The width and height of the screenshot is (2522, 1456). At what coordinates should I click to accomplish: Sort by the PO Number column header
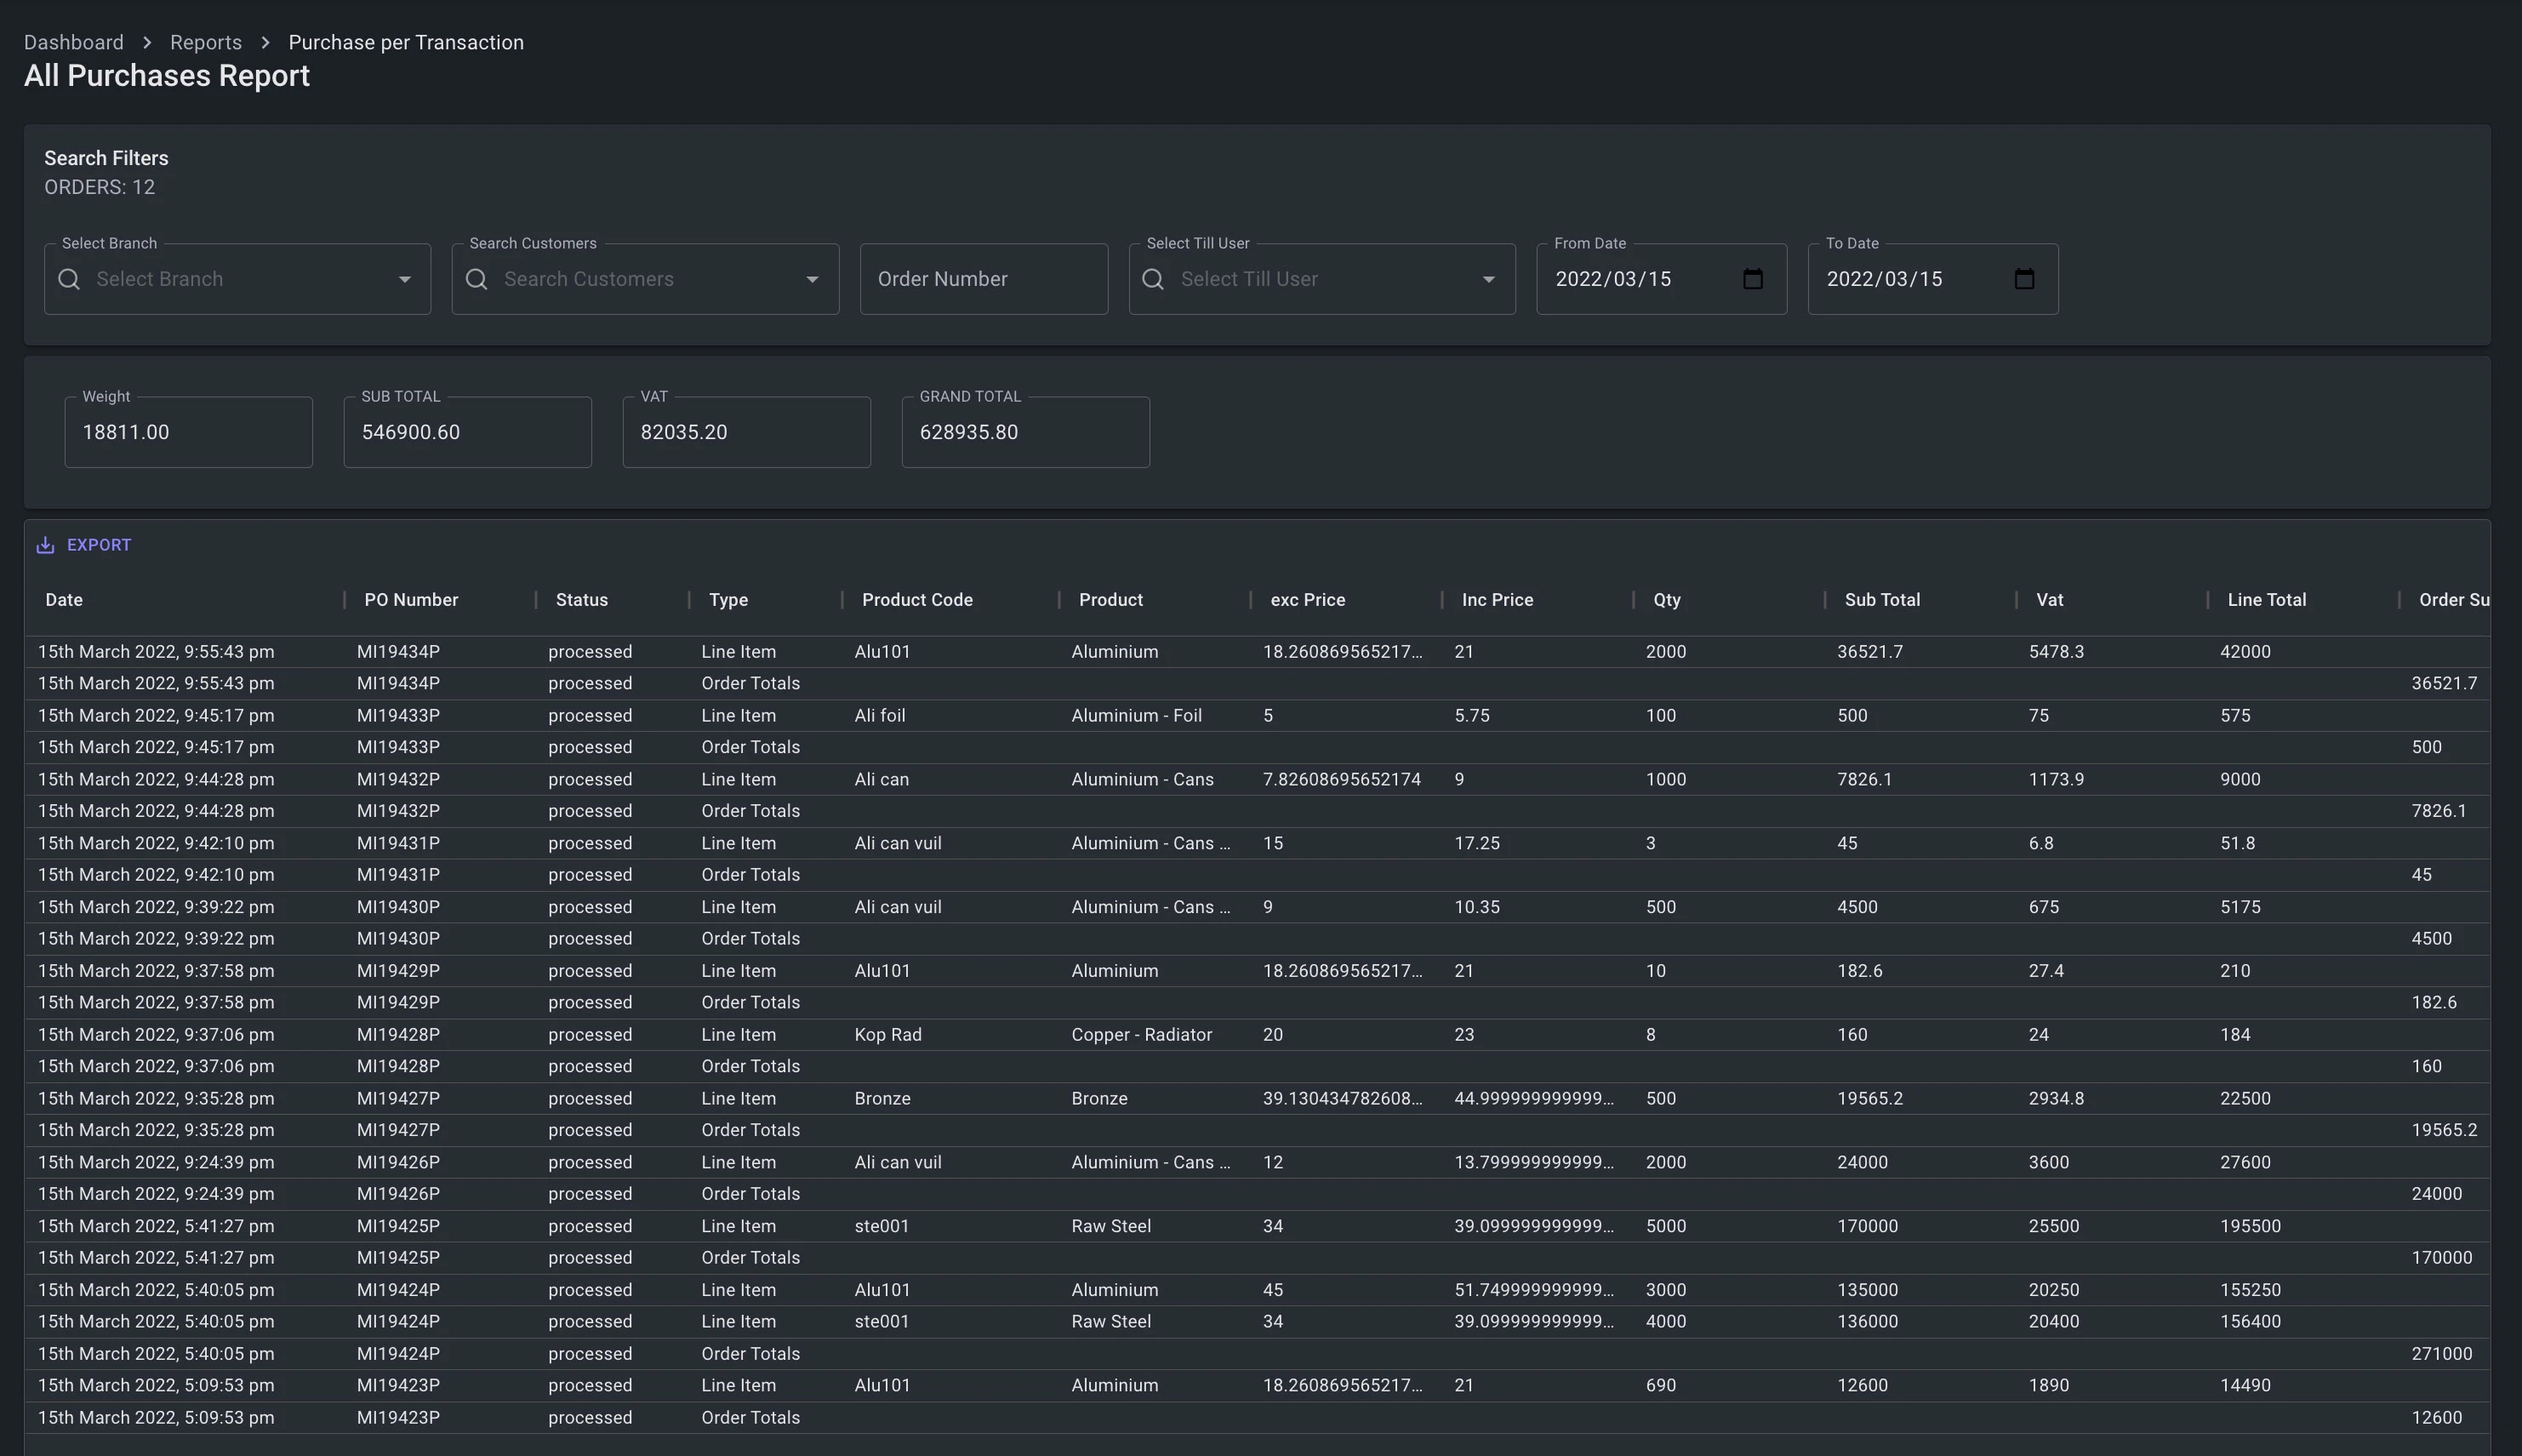pyautogui.click(x=411, y=600)
